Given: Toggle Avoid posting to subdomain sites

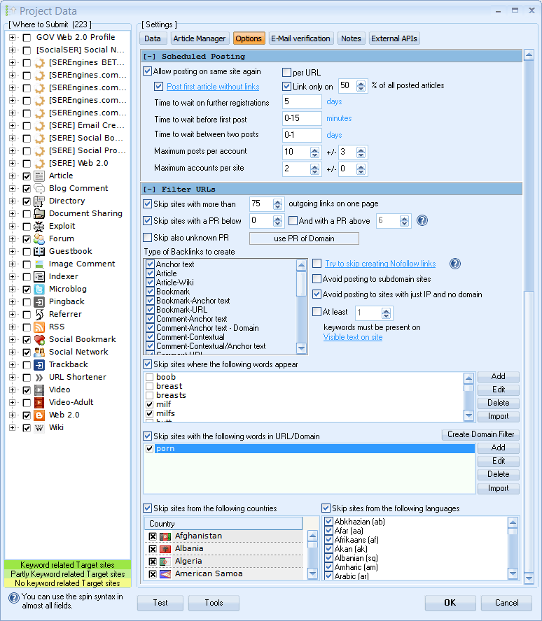Looking at the screenshot, I should 317,279.
